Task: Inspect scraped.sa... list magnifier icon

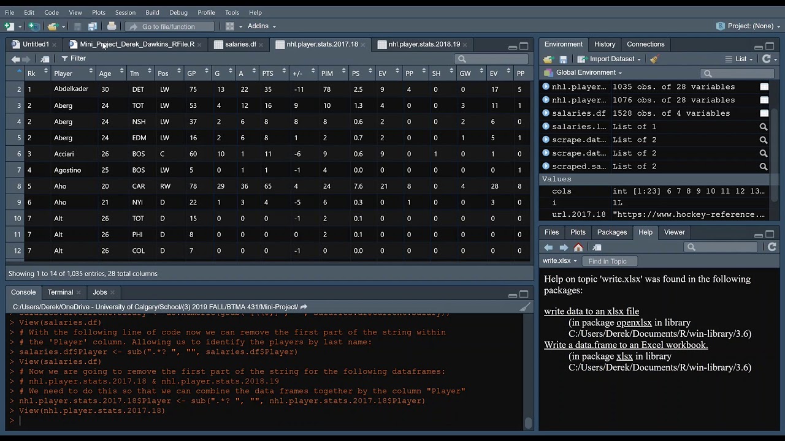Action: 764,167
